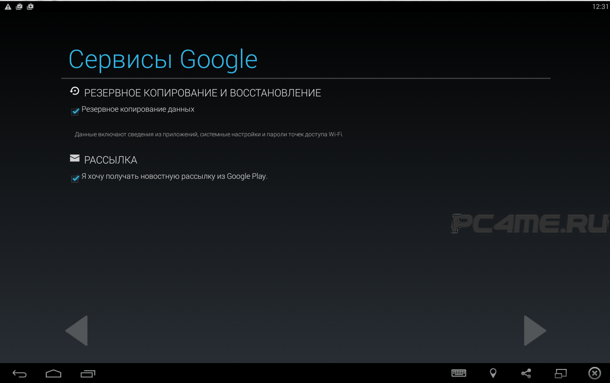Open the recent apps icon
This screenshot has height=383, width=610.
(x=88, y=374)
